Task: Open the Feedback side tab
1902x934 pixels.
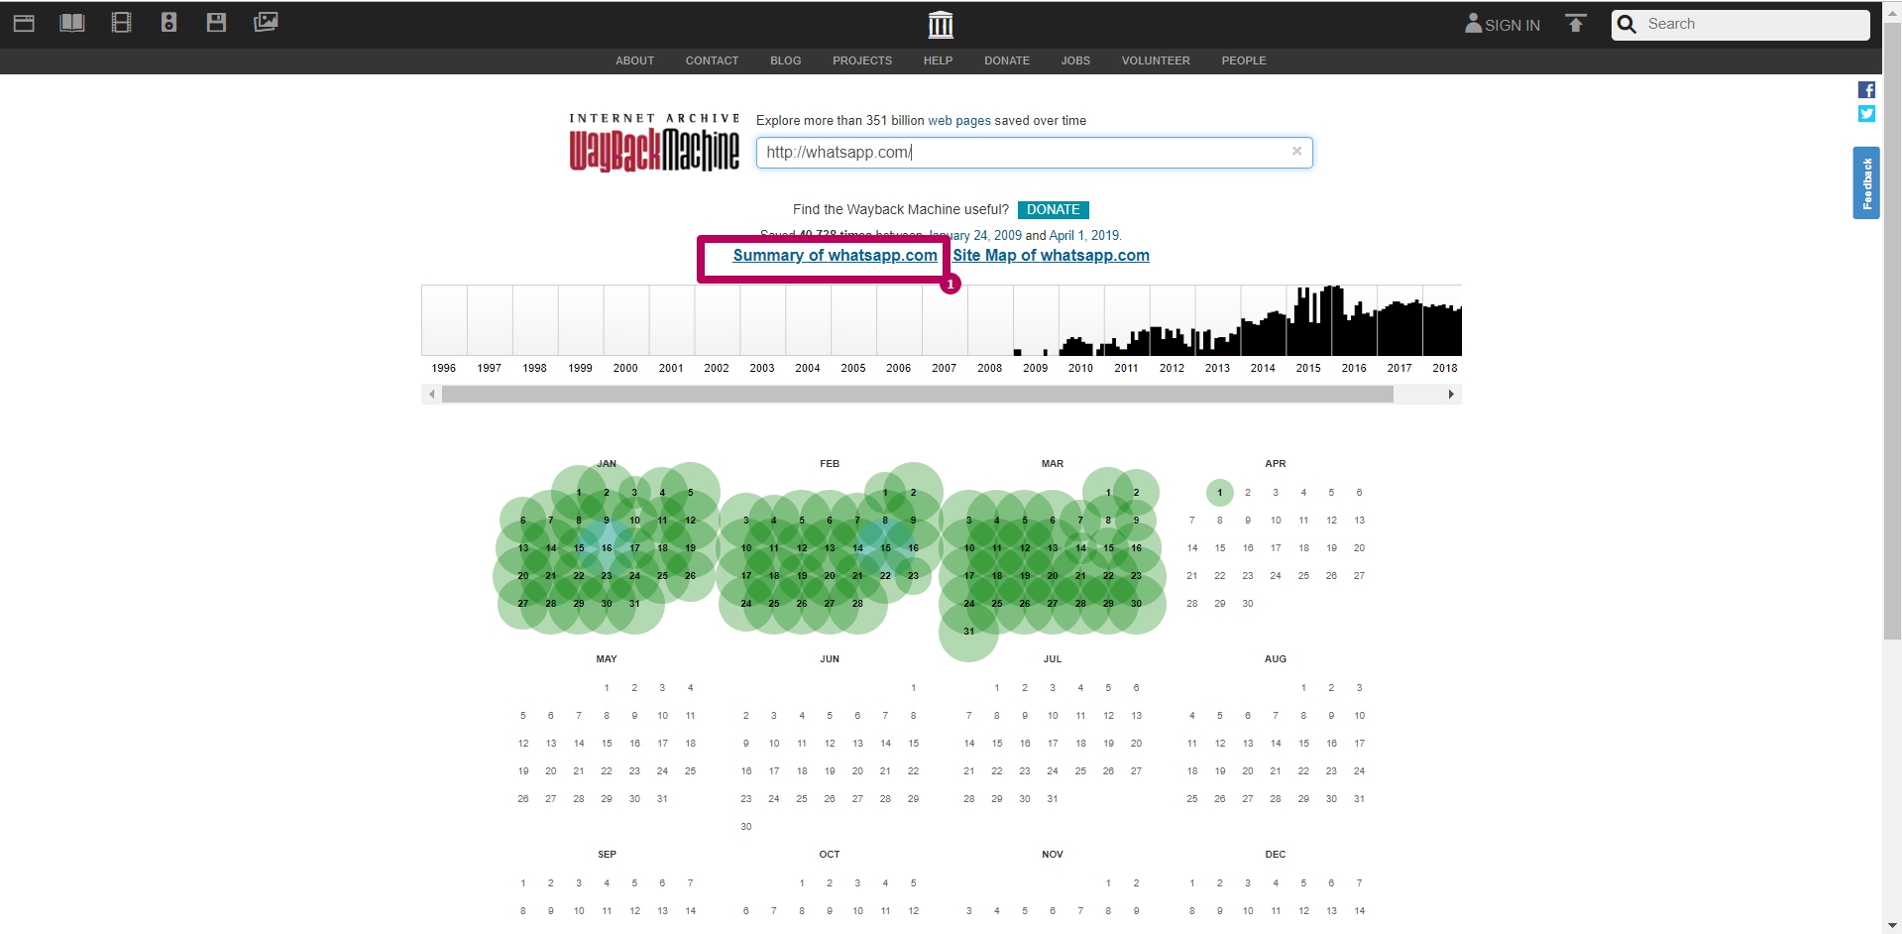Action: click(x=1866, y=183)
